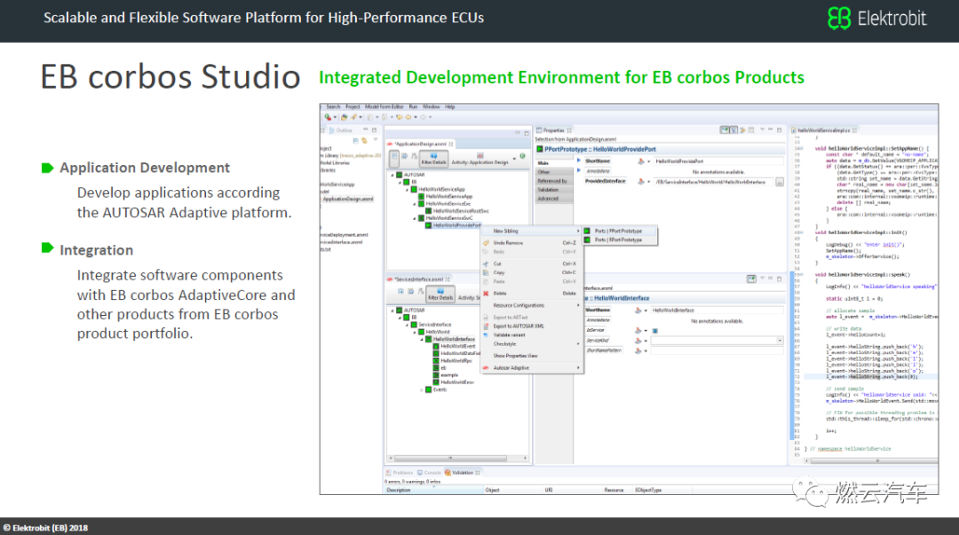Click the ProvidedInterface value-source icon
This screenshot has height=535, width=959.
(640, 182)
